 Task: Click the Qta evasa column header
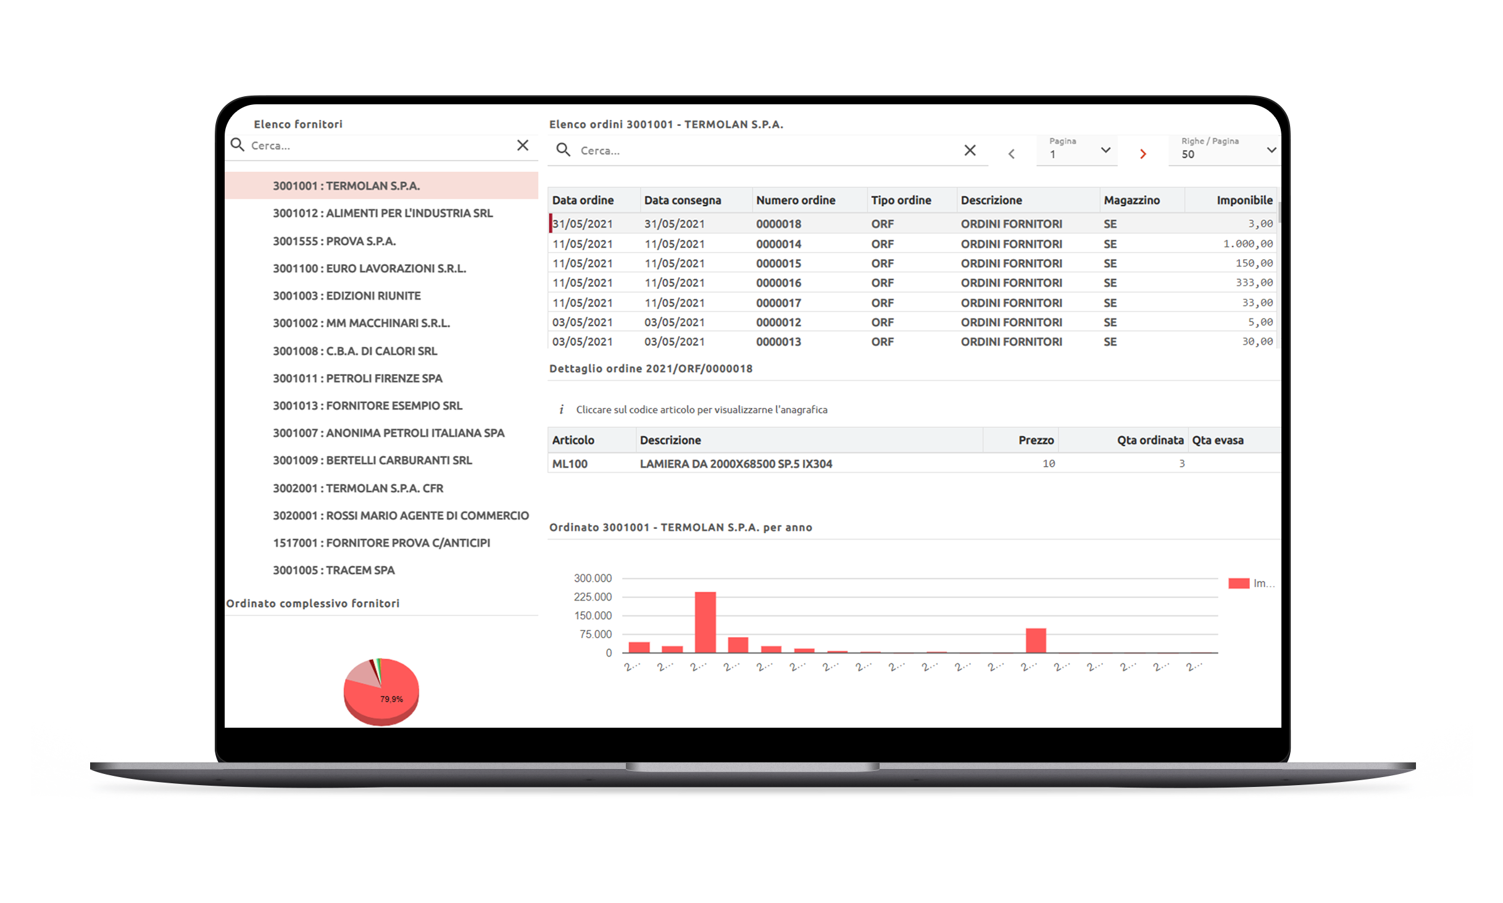[1234, 440]
